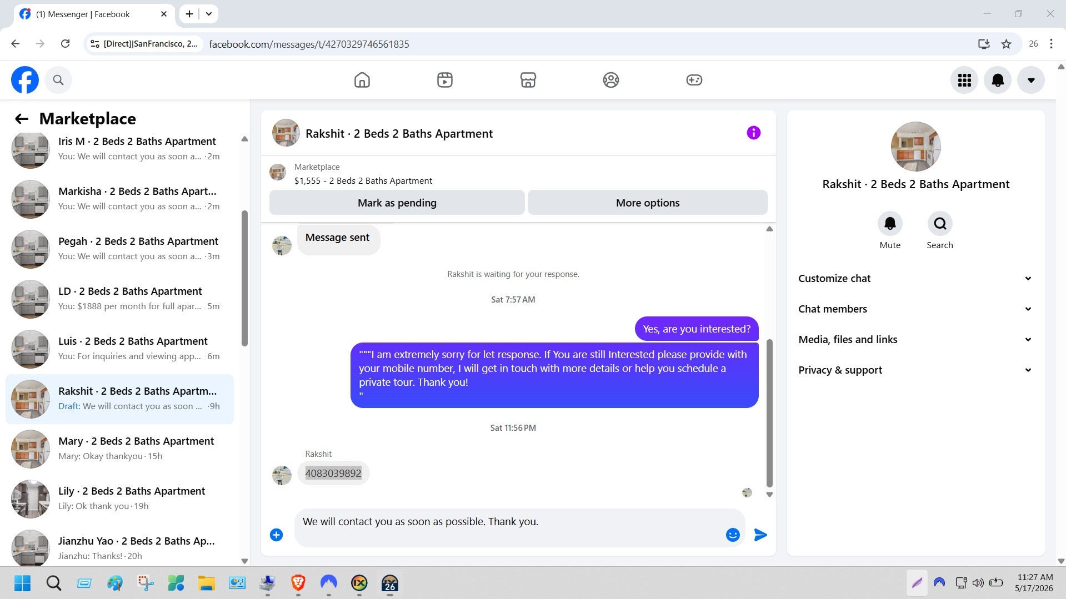Image resolution: width=1066 pixels, height=599 pixels.
Task: Go back in browser history
Action: [16, 44]
